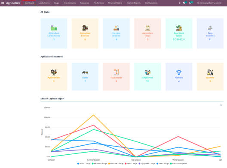Click the Fleets count 7
The width and height of the screenshot is (227, 168).
85,81
